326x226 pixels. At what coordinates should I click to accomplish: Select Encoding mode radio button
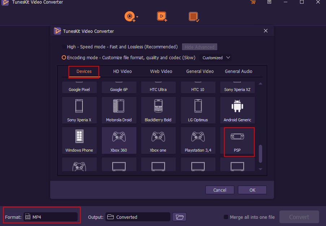[64, 58]
